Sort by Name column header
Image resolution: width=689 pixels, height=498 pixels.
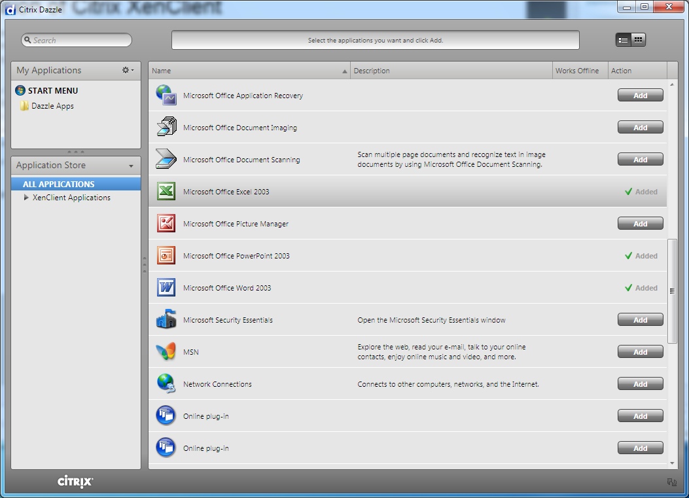click(x=249, y=71)
